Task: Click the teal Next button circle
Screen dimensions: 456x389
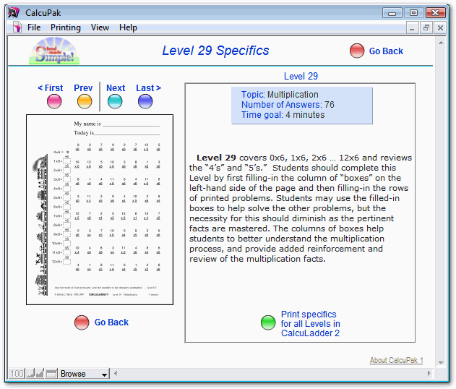Action: (x=115, y=101)
